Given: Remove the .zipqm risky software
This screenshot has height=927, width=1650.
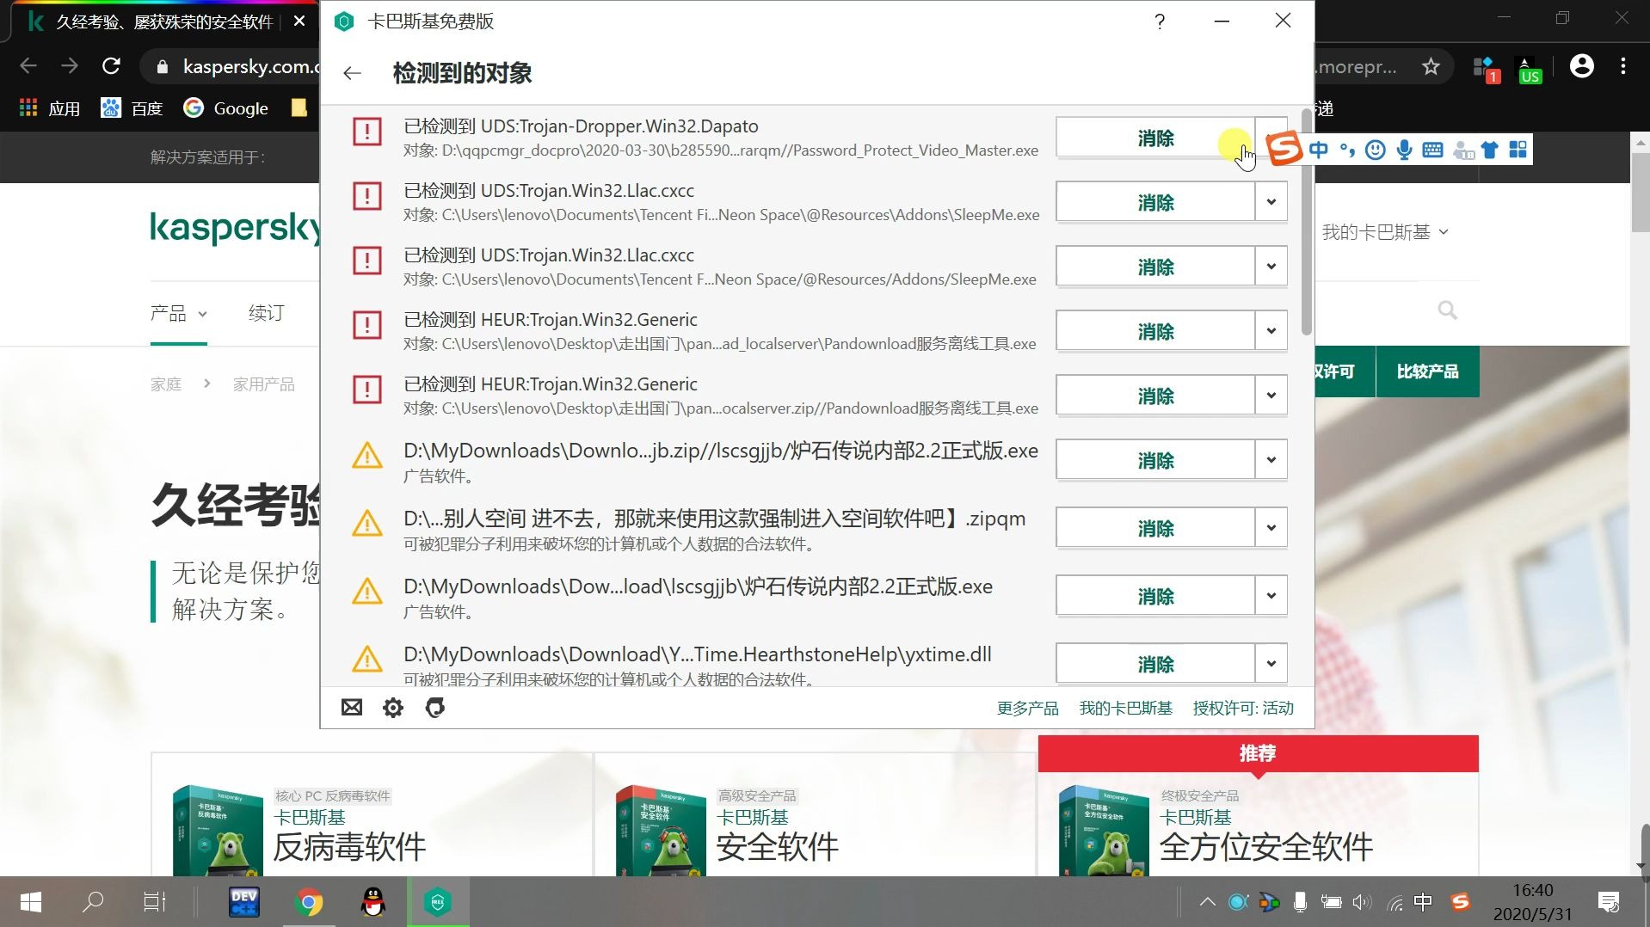Looking at the screenshot, I should (1155, 528).
